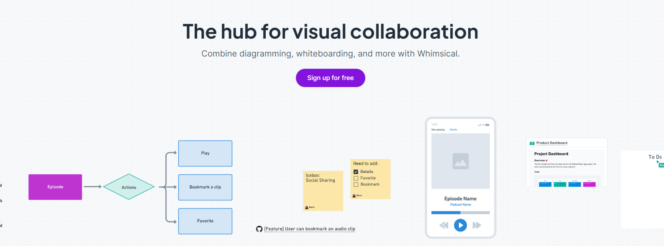Open the GitHub icon beside the feature link
The image size is (664, 246).
(259, 229)
